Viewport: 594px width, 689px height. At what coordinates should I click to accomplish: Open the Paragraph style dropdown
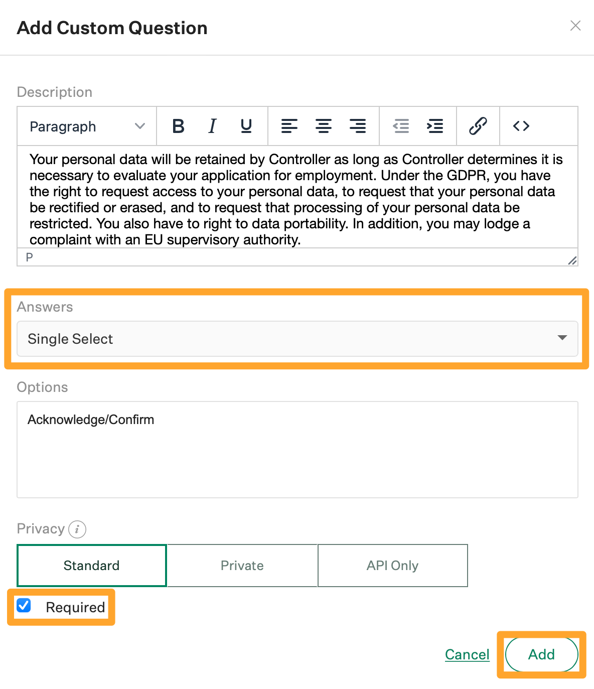(x=87, y=126)
